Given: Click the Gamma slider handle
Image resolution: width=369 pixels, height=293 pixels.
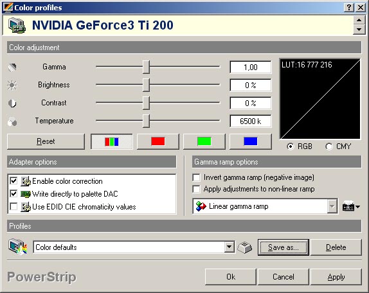Looking at the screenshot, I should click(x=146, y=67).
